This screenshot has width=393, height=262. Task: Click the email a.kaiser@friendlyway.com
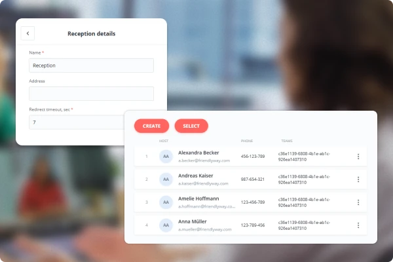(x=203, y=183)
